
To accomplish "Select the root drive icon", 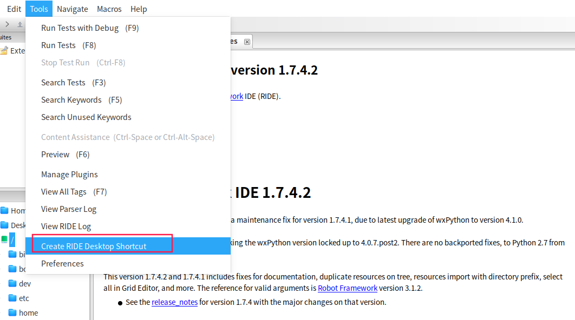I will click(4, 239).
